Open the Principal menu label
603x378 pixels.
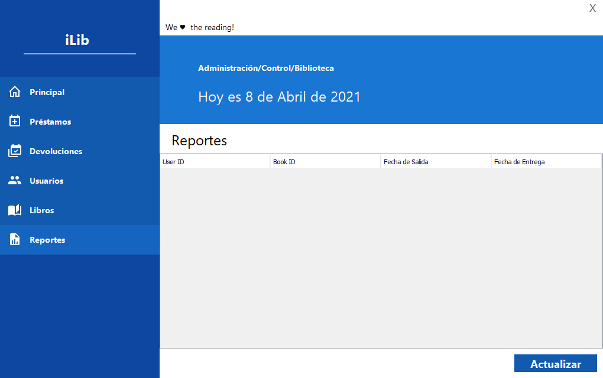(47, 92)
